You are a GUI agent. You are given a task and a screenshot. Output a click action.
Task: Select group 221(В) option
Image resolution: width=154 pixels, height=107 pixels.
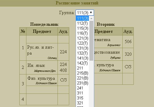[82, 78]
